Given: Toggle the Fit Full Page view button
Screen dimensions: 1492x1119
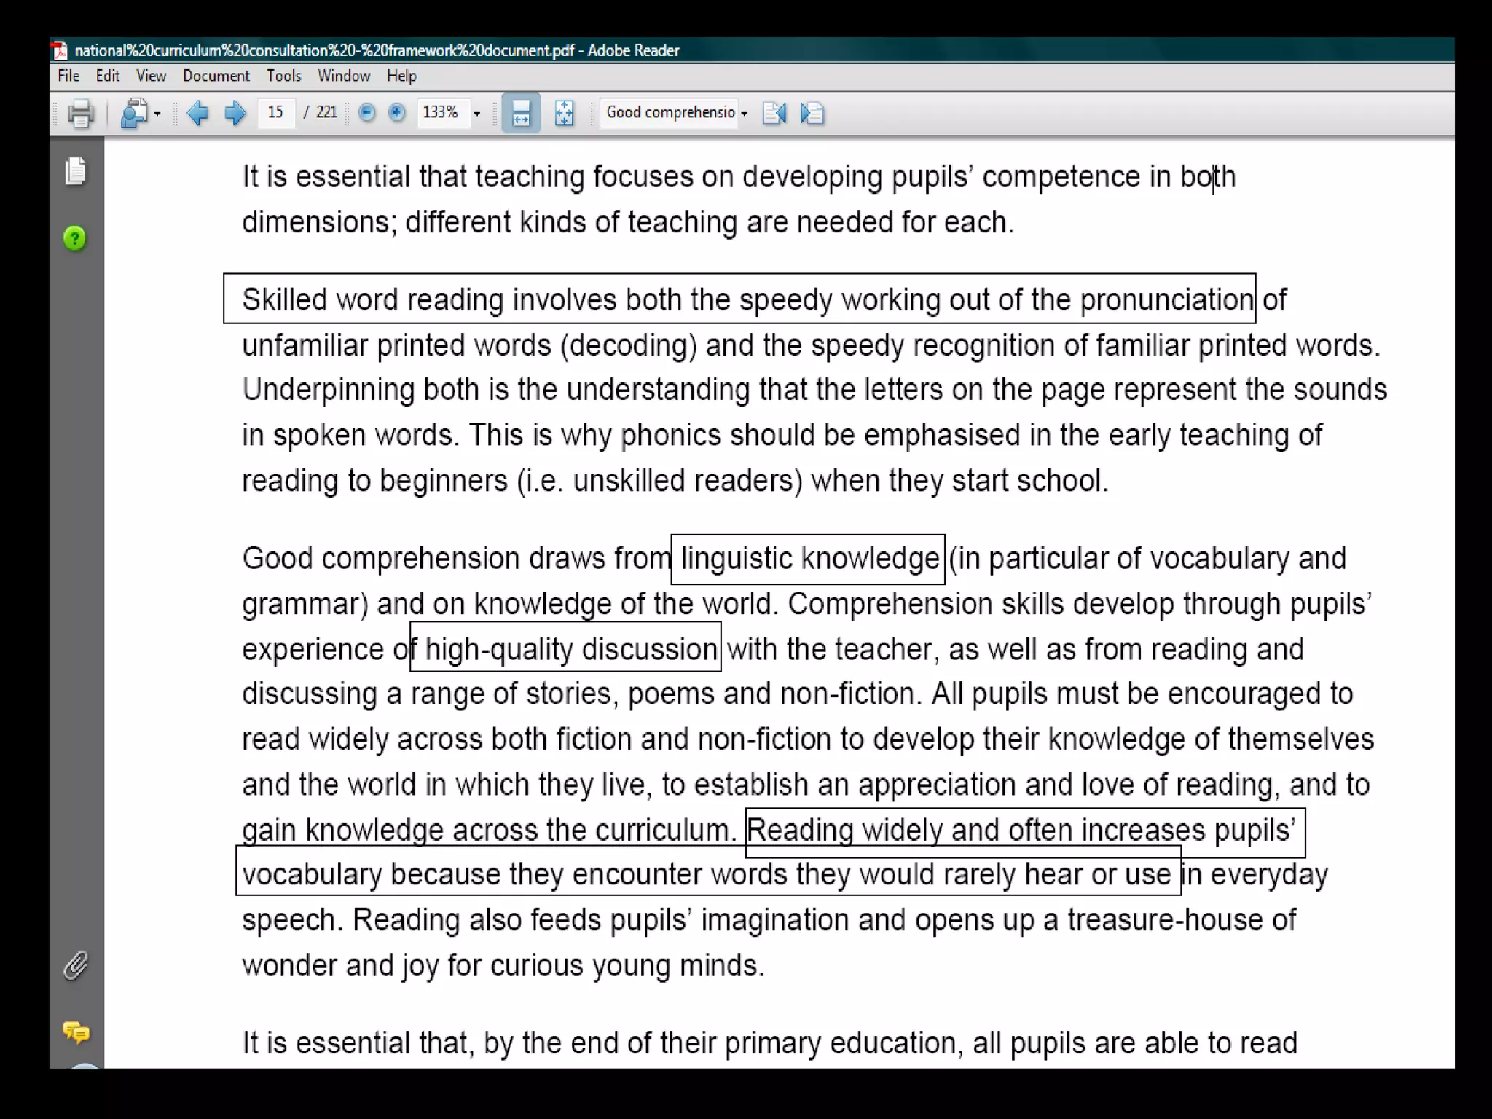Looking at the screenshot, I should [564, 113].
